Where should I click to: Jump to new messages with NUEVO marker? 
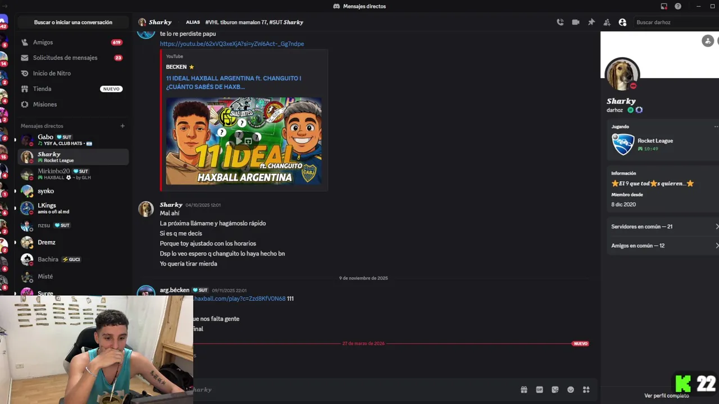[x=580, y=343]
